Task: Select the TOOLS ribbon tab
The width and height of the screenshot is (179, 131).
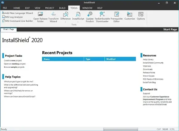Action: point(74,8)
